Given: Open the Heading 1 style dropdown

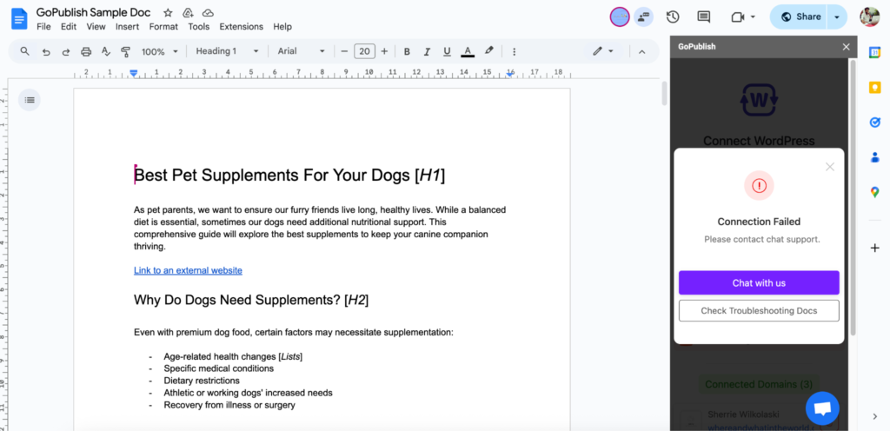Looking at the screenshot, I should tap(227, 51).
